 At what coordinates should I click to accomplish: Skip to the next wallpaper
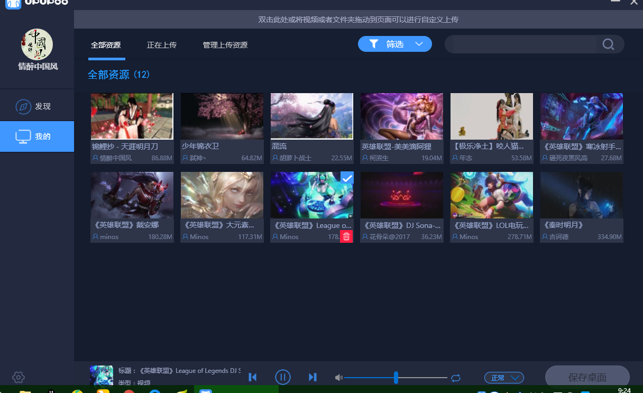(313, 377)
